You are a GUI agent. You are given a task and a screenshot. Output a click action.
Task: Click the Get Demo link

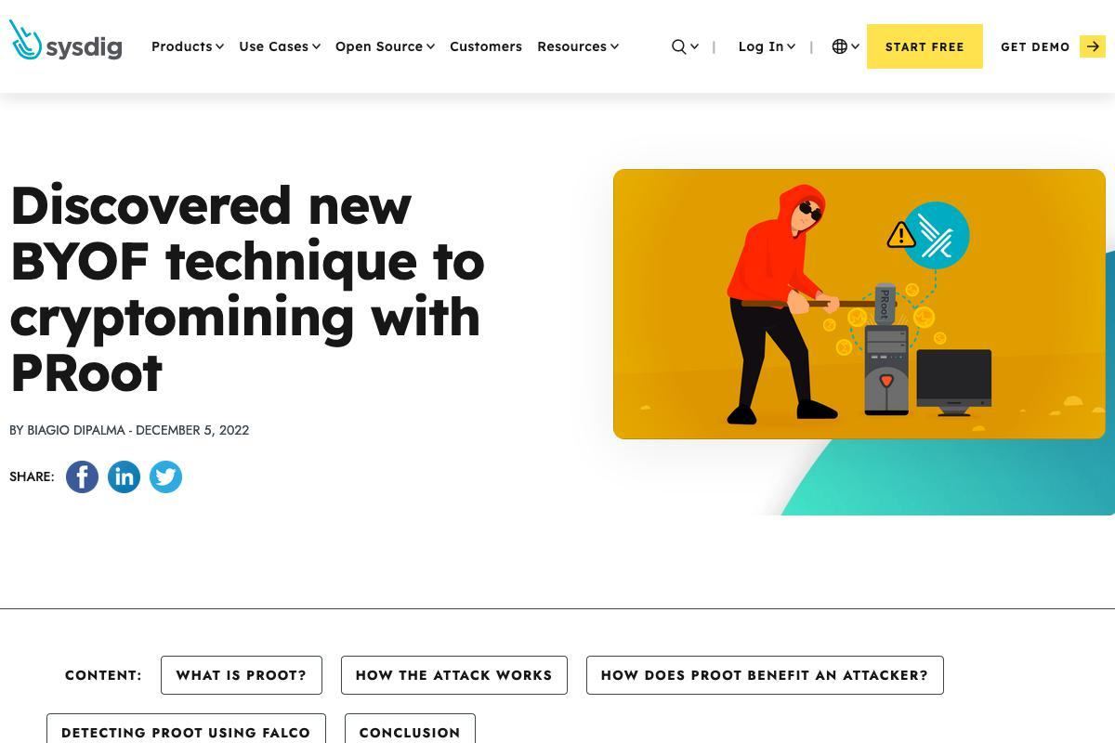click(x=1035, y=46)
